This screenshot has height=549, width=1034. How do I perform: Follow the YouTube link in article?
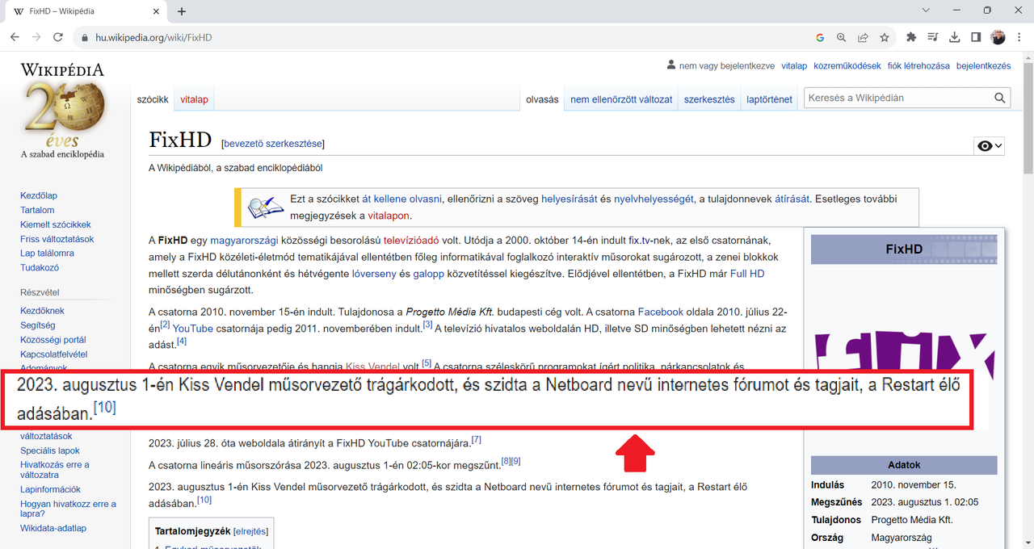pyautogui.click(x=193, y=329)
